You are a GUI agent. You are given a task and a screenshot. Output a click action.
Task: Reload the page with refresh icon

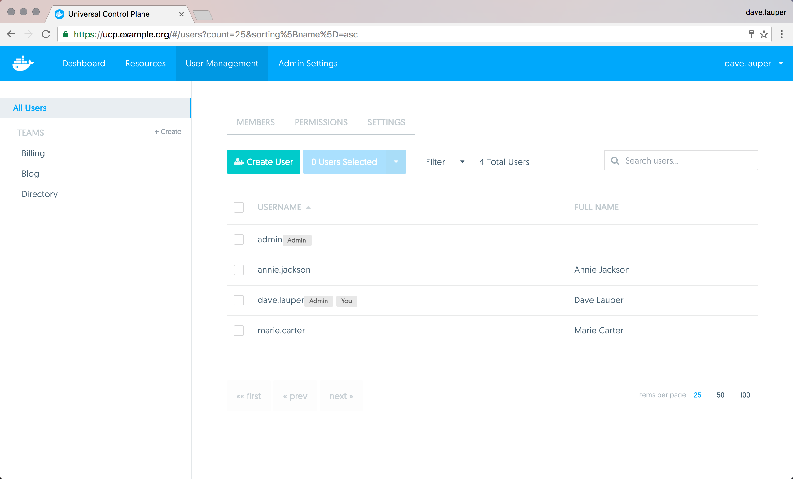coord(46,34)
